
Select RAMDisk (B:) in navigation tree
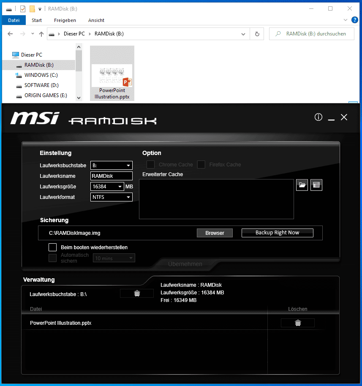(39, 65)
